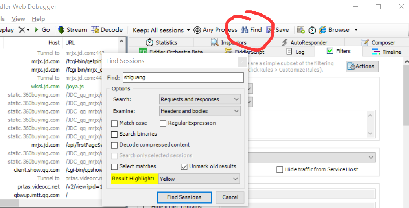The height and width of the screenshot is (208, 409).
Task: Uncheck Unmark old results
Action: [184, 167]
